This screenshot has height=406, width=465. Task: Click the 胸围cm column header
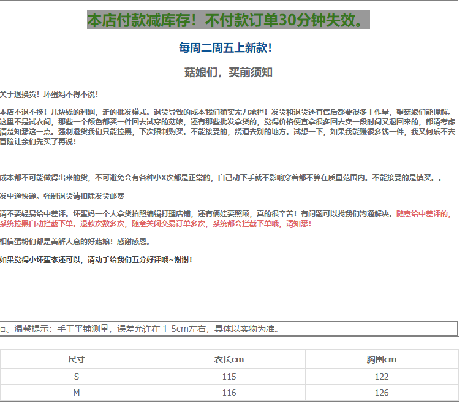(x=381, y=359)
